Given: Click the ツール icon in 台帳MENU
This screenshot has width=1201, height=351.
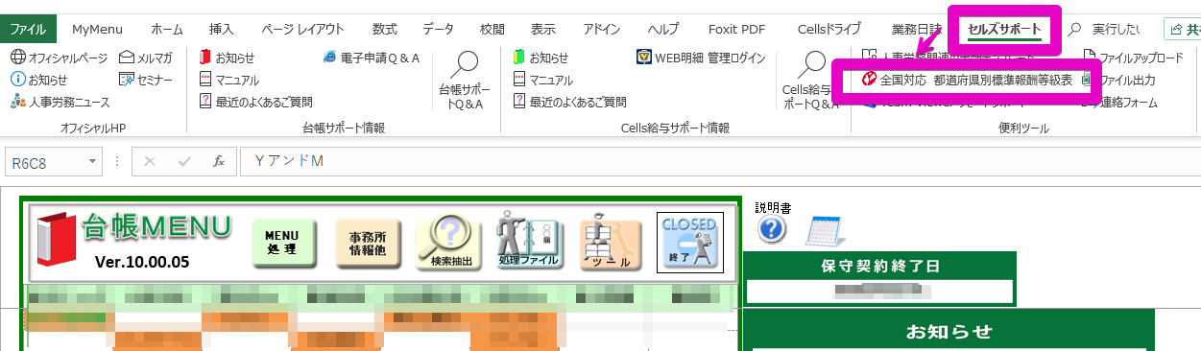Looking at the screenshot, I should pyautogui.click(x=612, y=243).
